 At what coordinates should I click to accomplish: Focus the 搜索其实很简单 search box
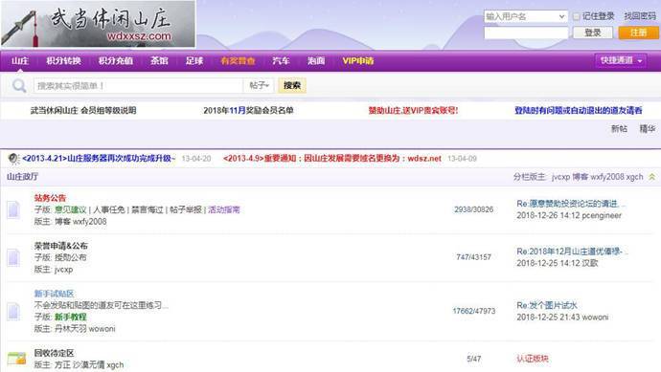pyautogui.click(x=138, y=86)
